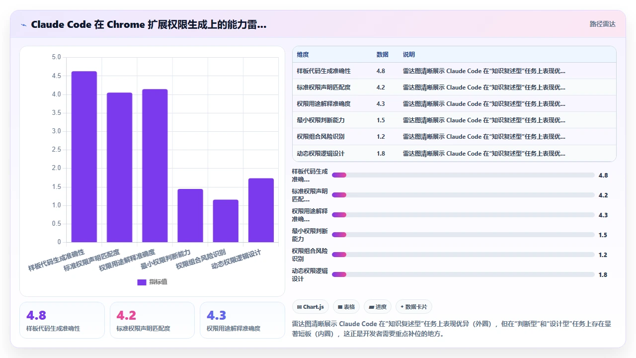Click the 样板代码生成准确性 progress bar
This screenshot has width=636, height=358.
pos(463,175)
